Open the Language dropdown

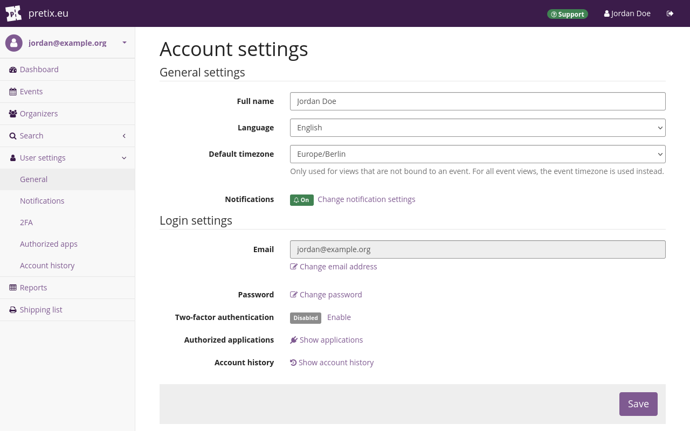click(478, 128)
